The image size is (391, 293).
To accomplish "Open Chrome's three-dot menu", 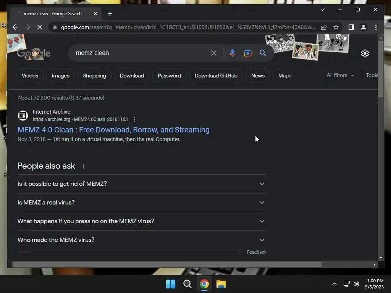I will click(376, 27).
